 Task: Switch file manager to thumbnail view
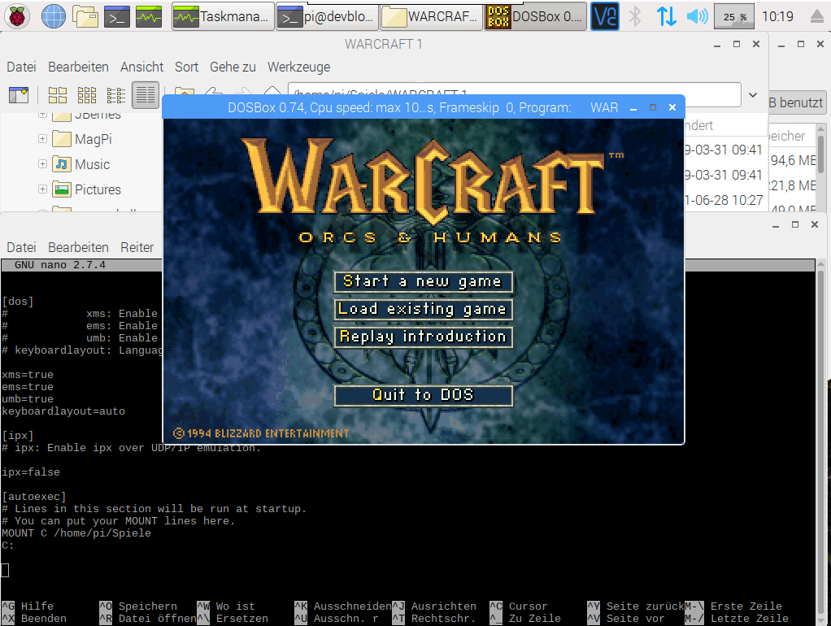[x=87, y=95]
